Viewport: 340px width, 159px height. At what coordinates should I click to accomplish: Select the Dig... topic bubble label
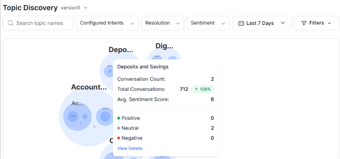click(x=164, y=46)
